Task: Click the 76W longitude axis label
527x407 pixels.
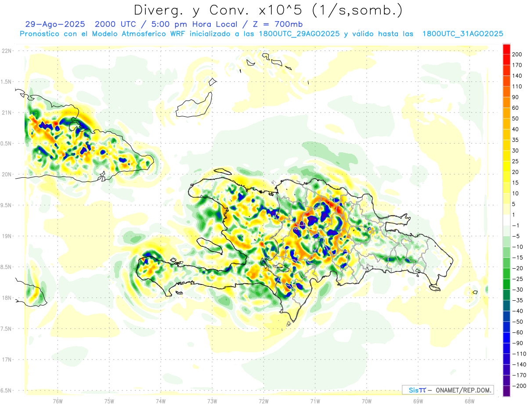Action: 58,401
